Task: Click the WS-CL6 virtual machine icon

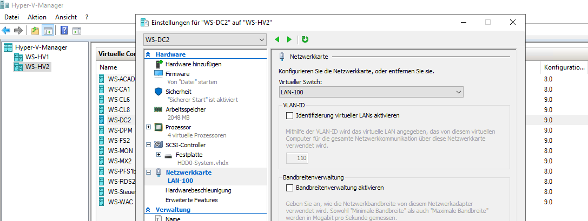Action: click(102, 100)
